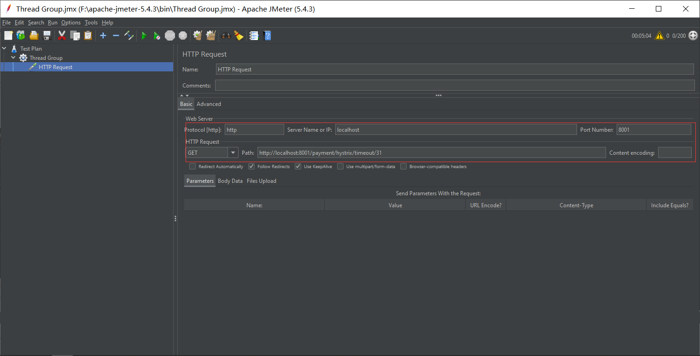Viewport: 700px width, 356px height.
Task: Click the Name input field
Action: 455,69
